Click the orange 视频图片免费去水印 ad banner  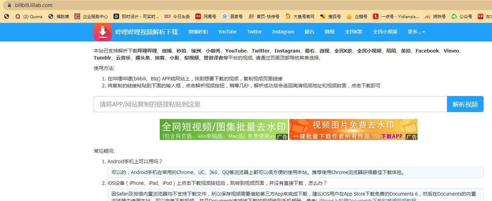[353, 129]
